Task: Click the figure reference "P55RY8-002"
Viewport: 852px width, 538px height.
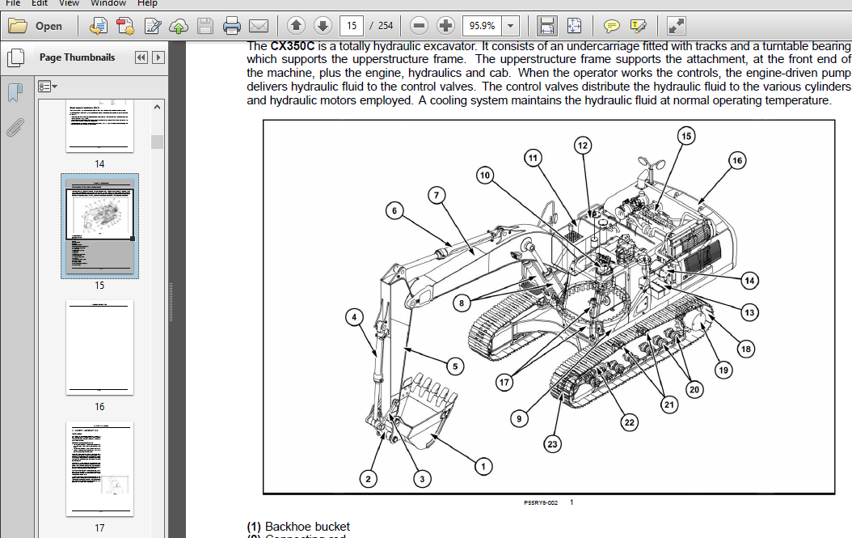Action: (541, 502)
